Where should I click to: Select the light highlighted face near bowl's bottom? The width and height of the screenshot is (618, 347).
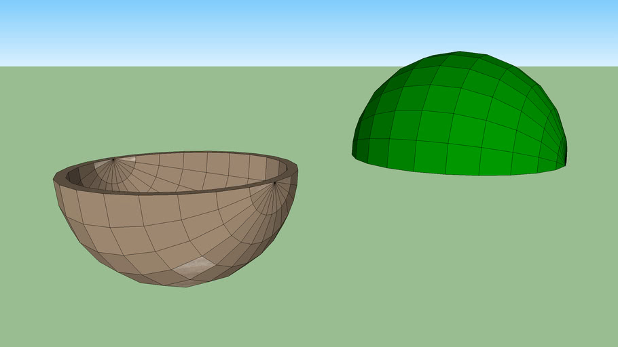click(x=194, y=266)
